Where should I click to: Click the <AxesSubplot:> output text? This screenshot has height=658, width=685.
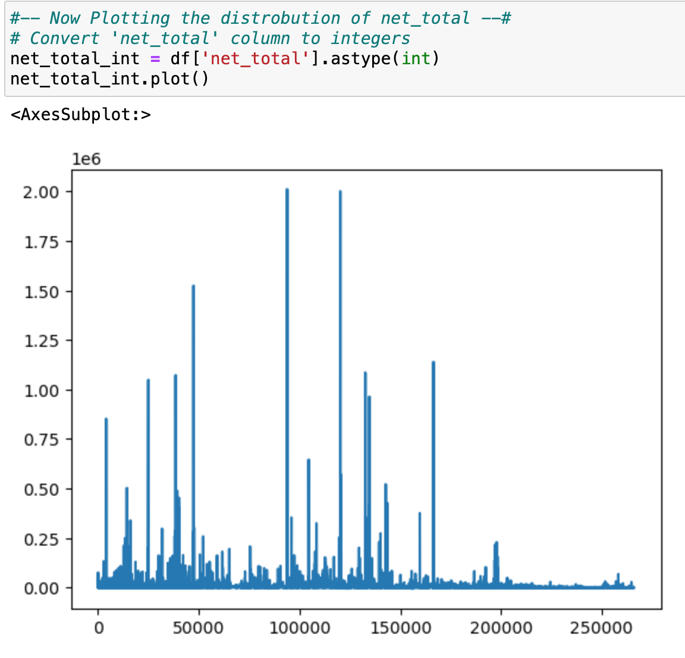point(81,114)
